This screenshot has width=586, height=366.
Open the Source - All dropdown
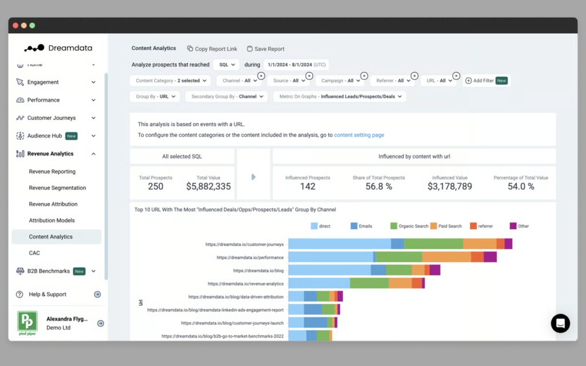[288, 81]
